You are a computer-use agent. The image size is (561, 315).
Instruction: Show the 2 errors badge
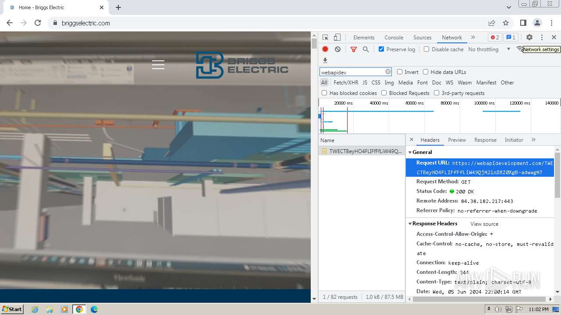(495, 38)
